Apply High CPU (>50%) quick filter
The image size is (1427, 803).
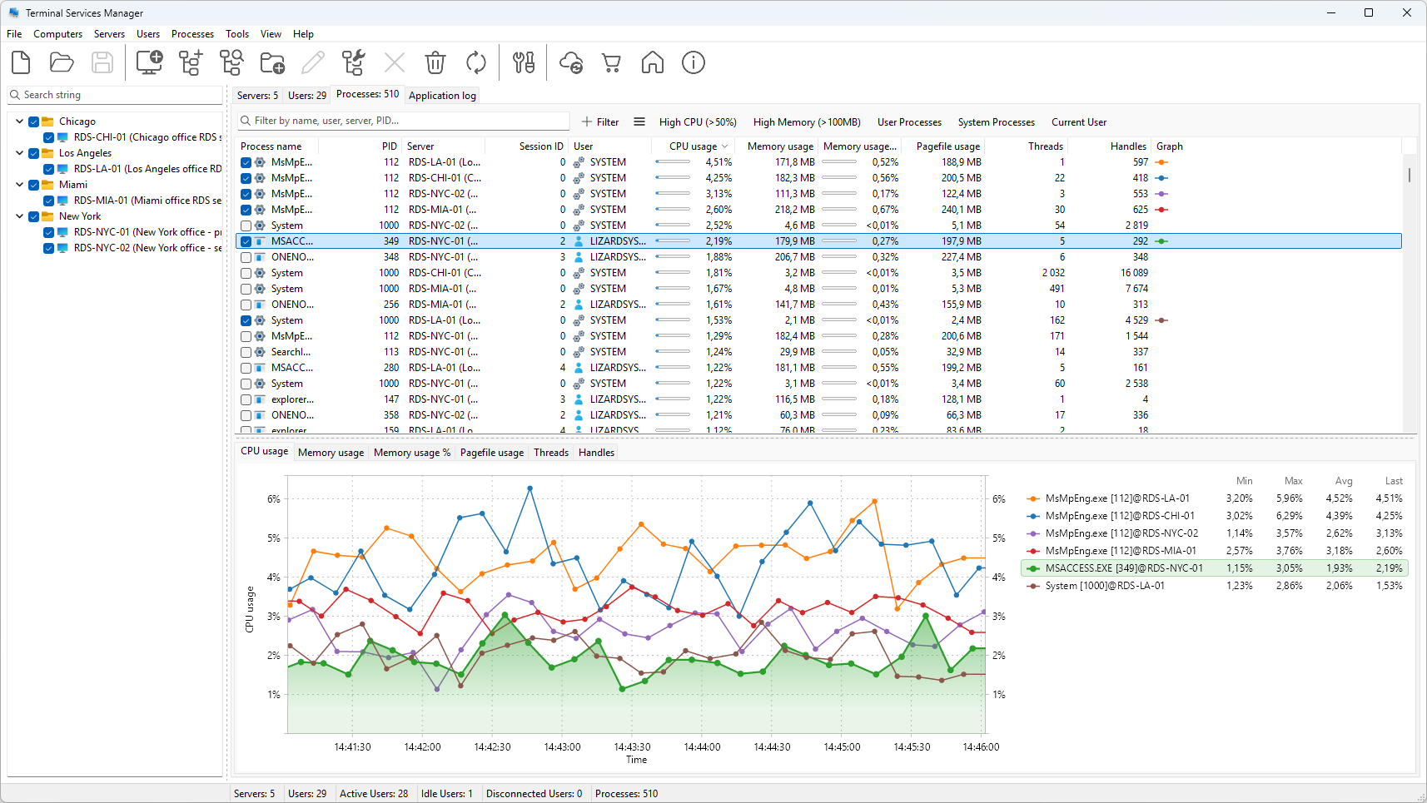[698, 121]
